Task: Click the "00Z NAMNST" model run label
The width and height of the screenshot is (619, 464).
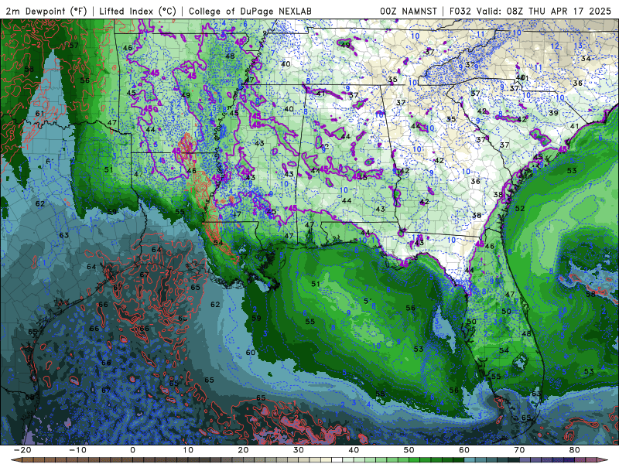Action: 409,11
